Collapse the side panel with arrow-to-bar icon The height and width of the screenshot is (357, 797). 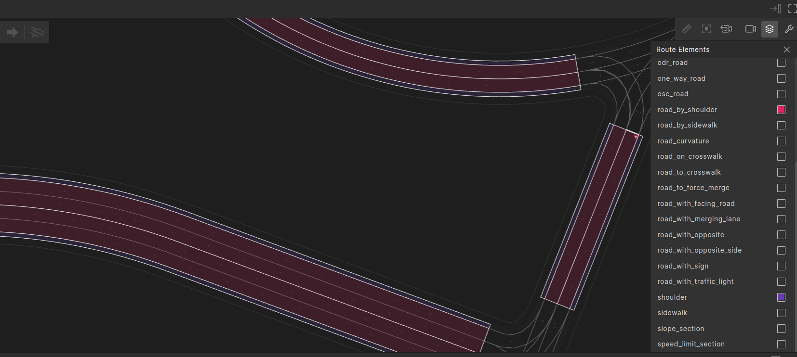775,9
